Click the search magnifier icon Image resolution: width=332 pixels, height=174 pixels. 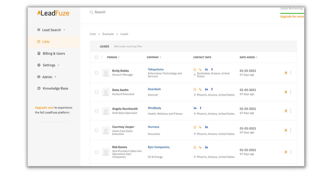tap(91, 12)
